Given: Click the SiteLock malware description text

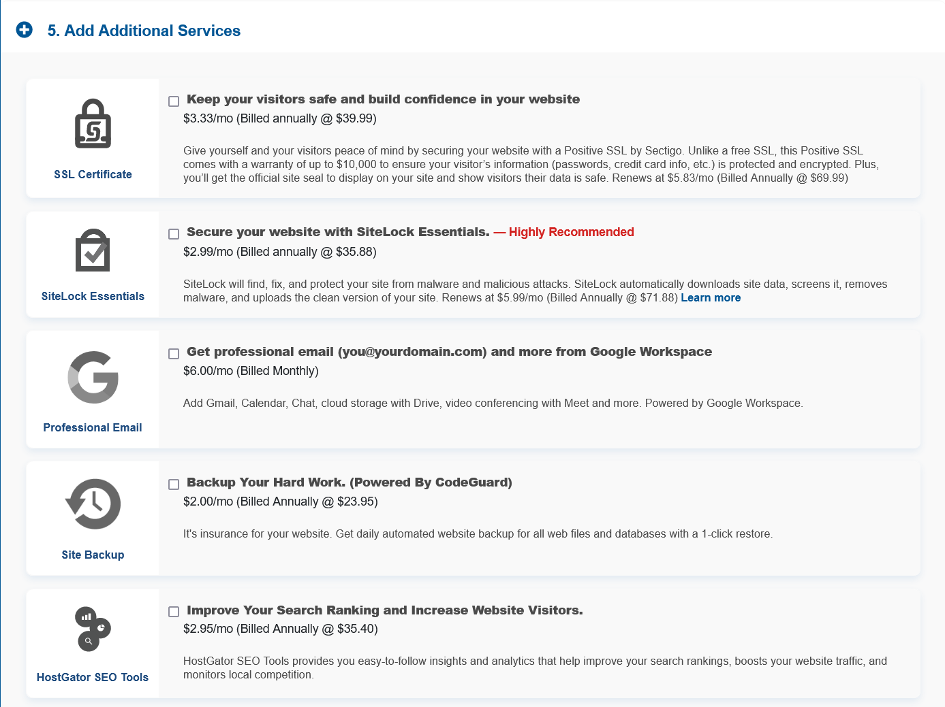Looking at the screenshot, I should click(535, 291).
